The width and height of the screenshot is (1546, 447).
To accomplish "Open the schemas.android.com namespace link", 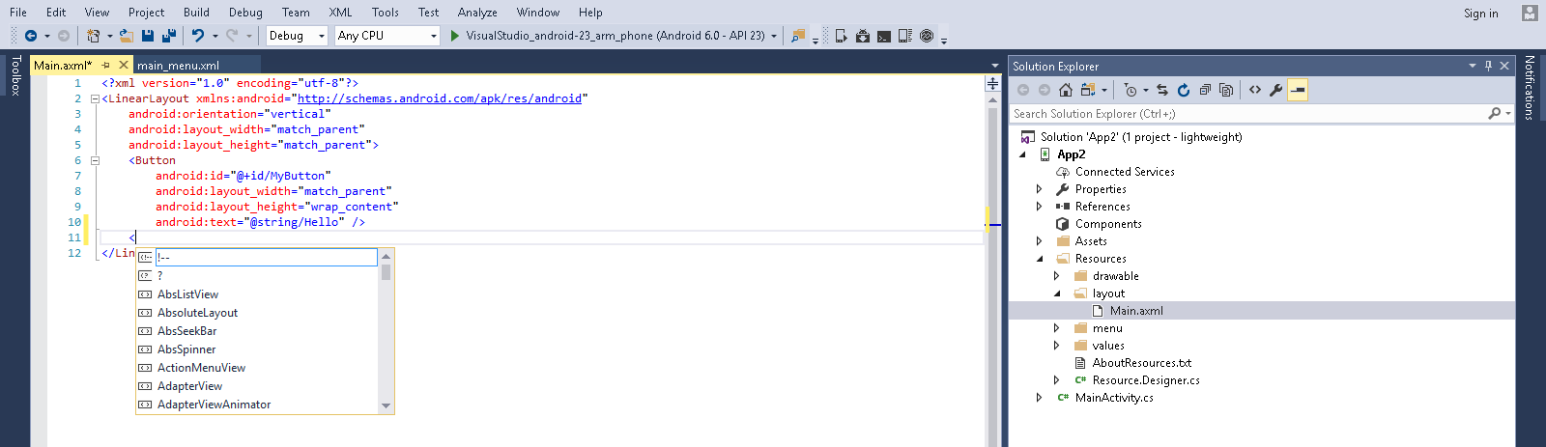I will coord(440,98).
